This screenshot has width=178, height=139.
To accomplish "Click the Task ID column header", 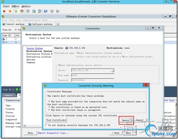I will coord(8,36).
